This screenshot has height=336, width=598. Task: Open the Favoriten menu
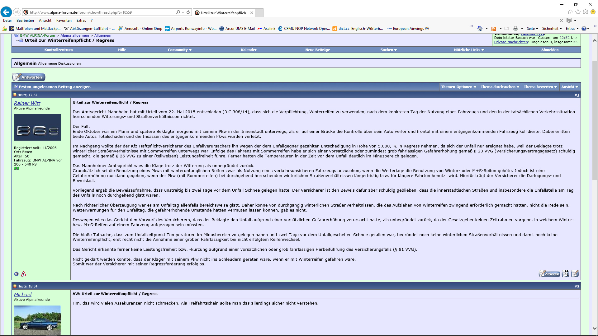pos(64,21)
